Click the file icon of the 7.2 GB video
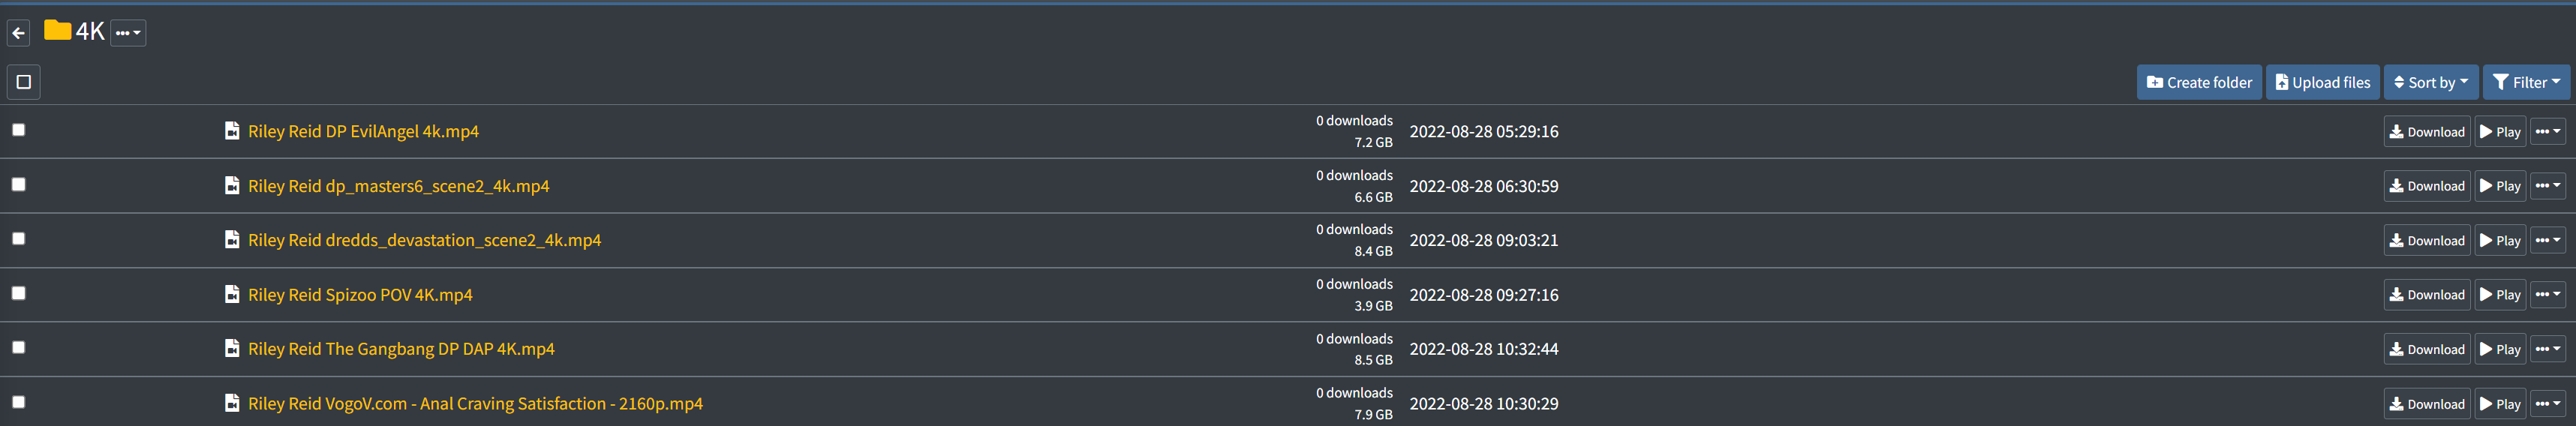Image resolution: width=2576 pixels, height=426 pixels. tap(232, 131)
